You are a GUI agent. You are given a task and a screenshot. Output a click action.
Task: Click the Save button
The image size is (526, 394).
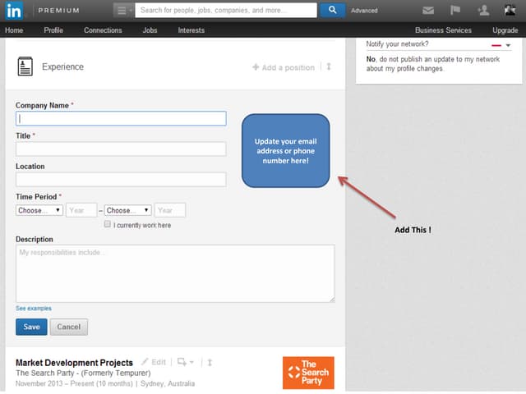point(31,327)
